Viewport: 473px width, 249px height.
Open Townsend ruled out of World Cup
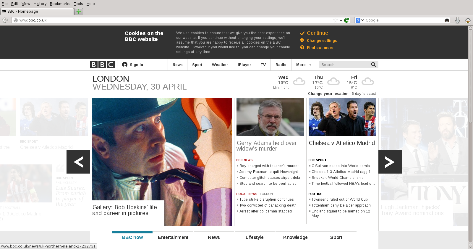click(340, 199)
